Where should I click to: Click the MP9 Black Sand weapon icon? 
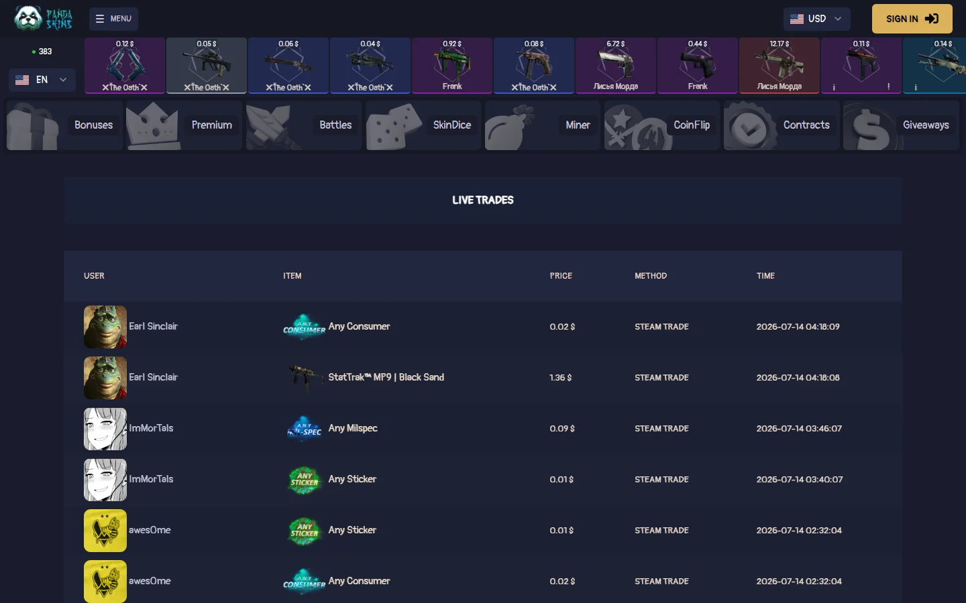pos(304,378)
